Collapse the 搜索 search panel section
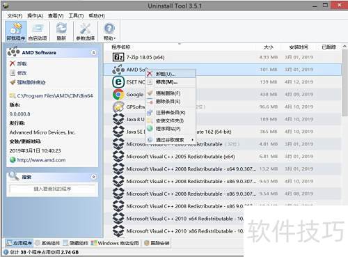Viewport: 348px width, 257px height. coord(94,177)
